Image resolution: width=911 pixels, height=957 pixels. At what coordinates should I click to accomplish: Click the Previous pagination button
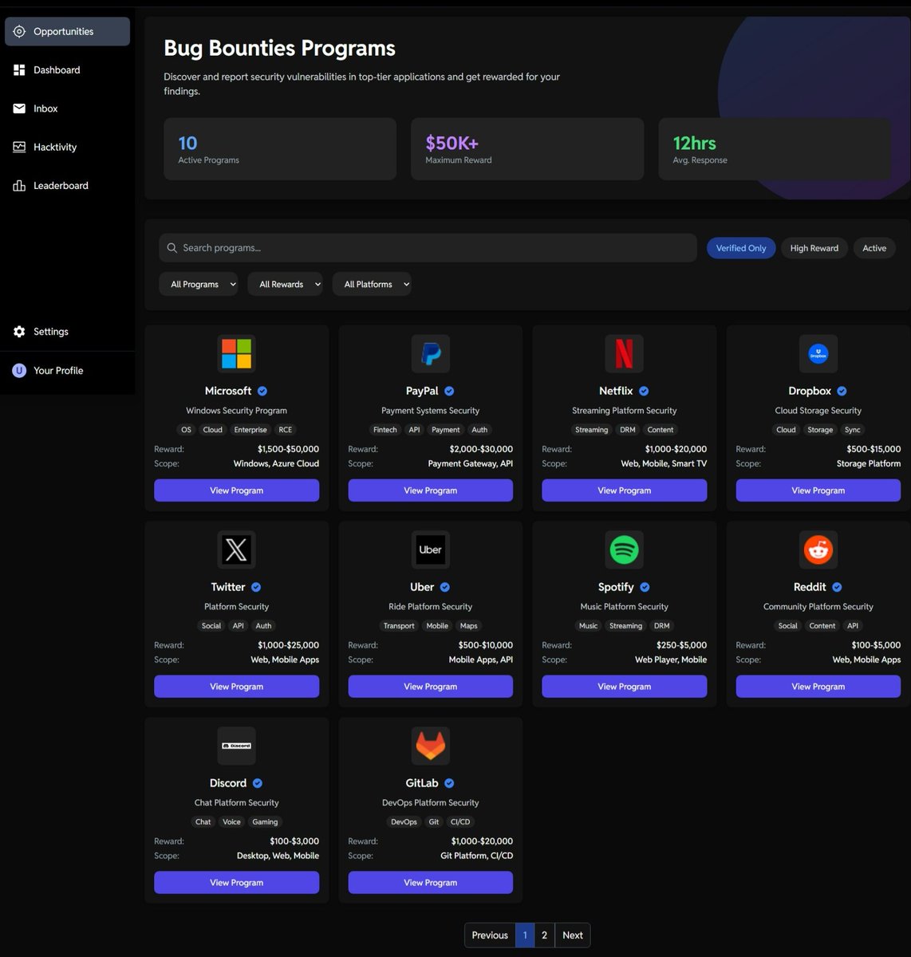tap(490, 935)
